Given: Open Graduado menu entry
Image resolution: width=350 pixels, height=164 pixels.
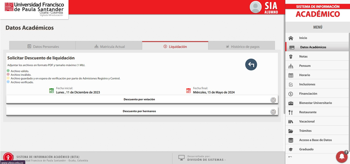Looking at the screenshot, I should (317, 149).
